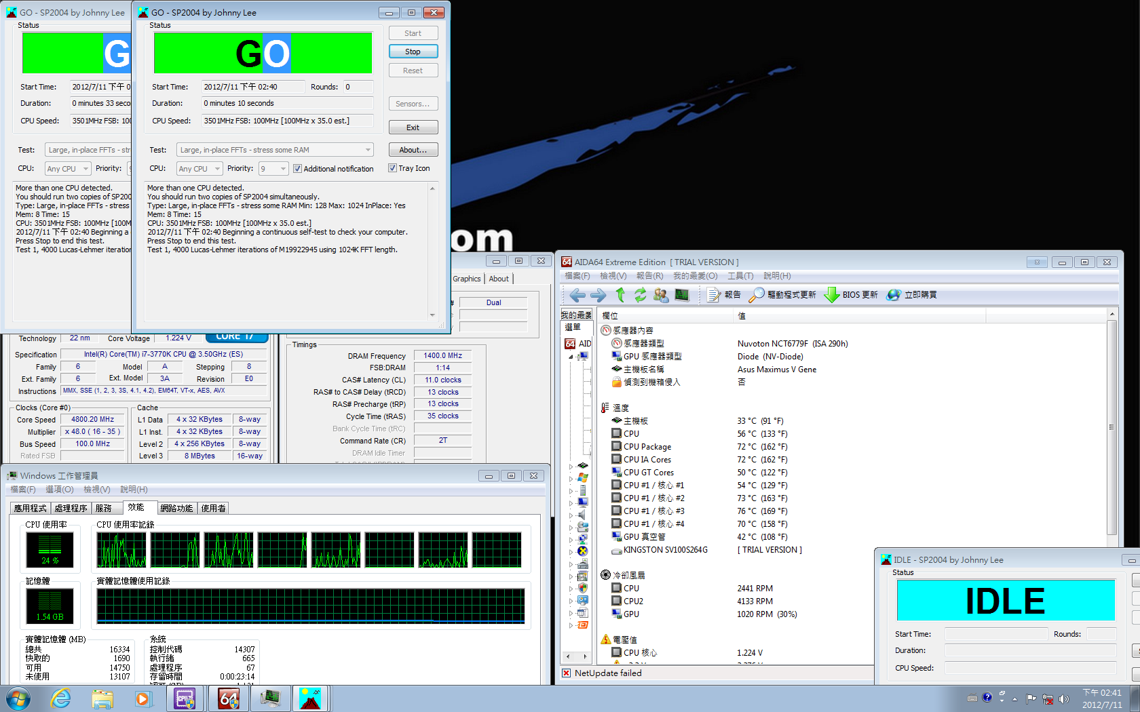Select the display monitor tree icon in AIDA64
The width and height of the screenshot is (1140, 712).
pos(583,502)
